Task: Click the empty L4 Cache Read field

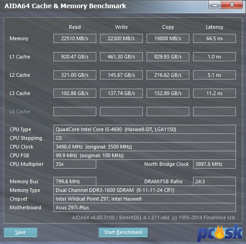Action: 75,111
